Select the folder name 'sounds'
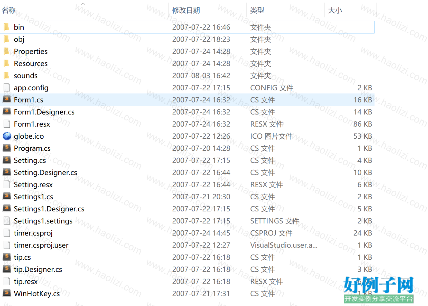This screenshot has height=306, width=428. [x=26, y=76]
